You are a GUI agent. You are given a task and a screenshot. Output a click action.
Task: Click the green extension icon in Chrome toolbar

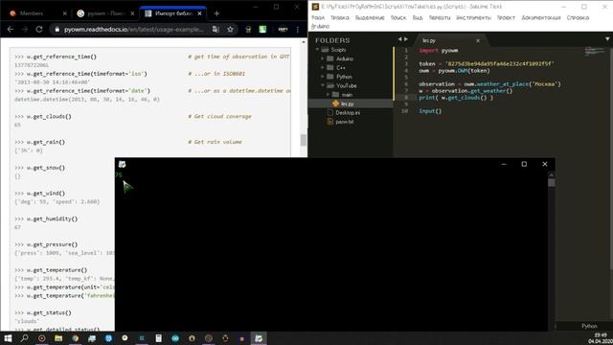point(262,30)
